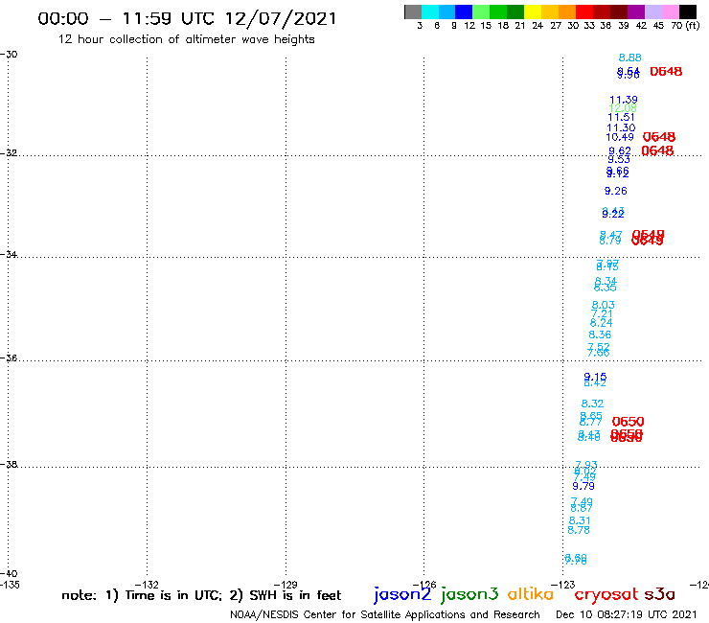Click the longitude axis label -123
Viewport: 709px width, 623px height.
(x=563, y=585)
